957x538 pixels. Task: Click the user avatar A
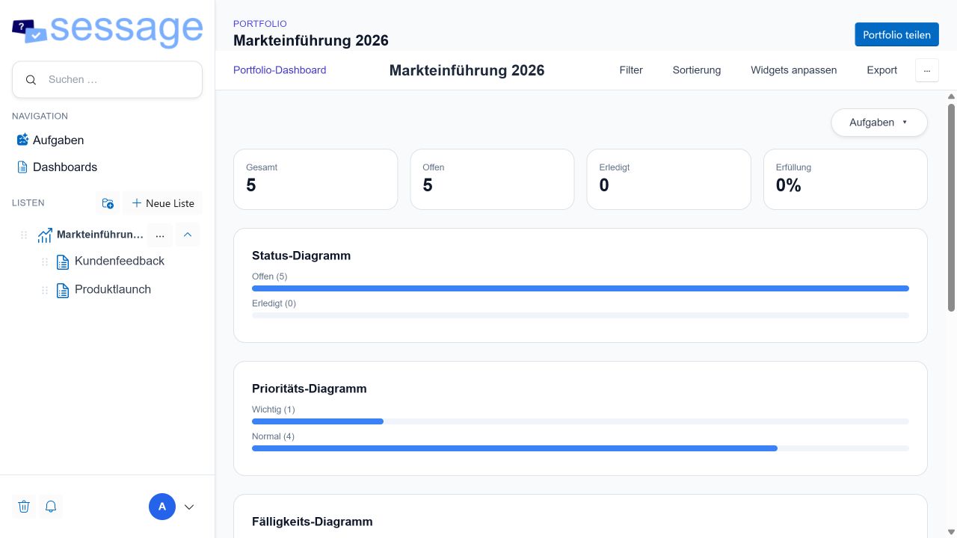pyautogui.click(x=162, y=507)
